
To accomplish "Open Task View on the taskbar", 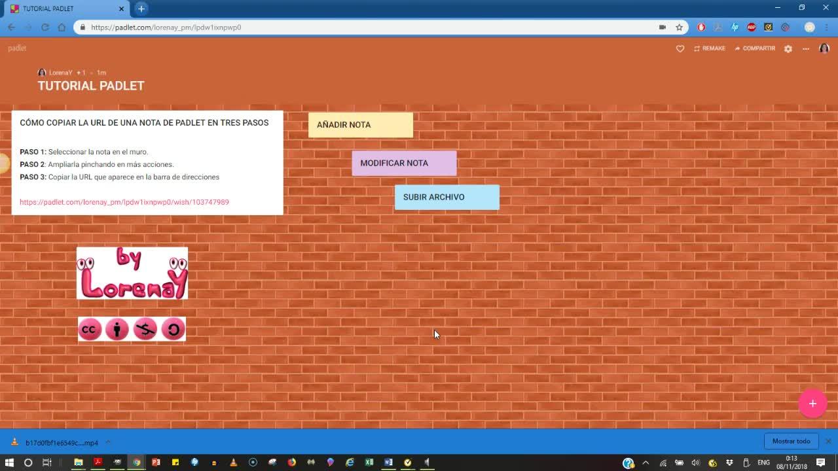I will (47, 462).
